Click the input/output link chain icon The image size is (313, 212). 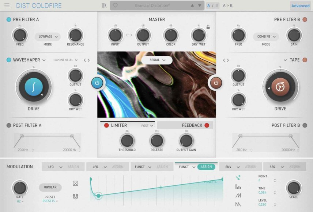tap(129, 35)
